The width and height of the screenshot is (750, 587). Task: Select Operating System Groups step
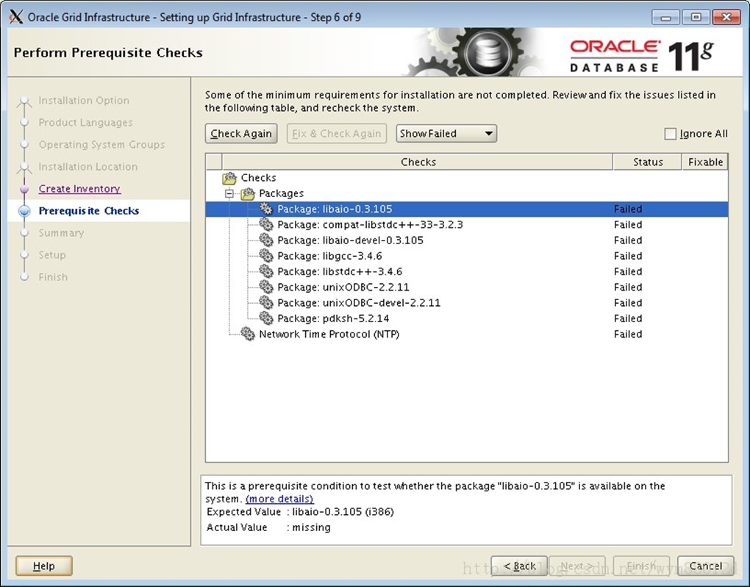pos(102,144)
